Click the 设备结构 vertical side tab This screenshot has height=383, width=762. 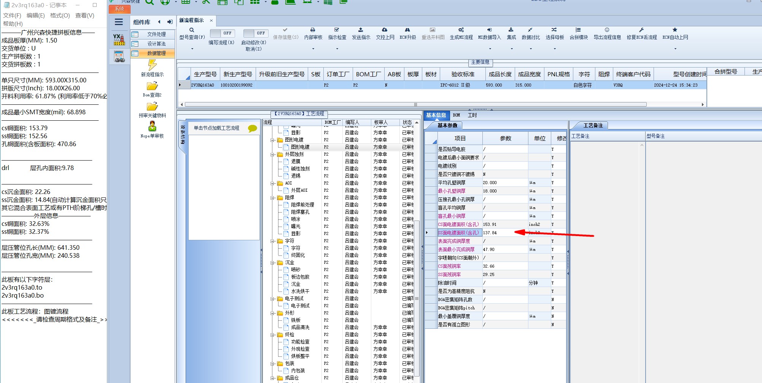point(183,135)
